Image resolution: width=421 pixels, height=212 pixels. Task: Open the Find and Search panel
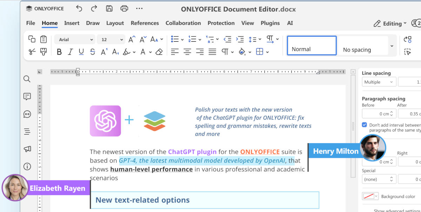pyautogui.click(x=27, y=79)
